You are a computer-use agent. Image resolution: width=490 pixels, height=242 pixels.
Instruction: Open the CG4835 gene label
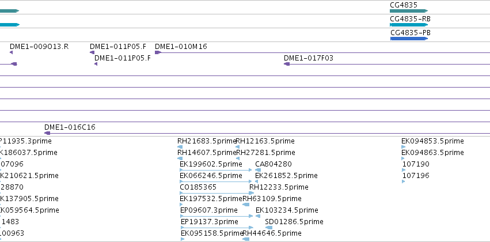tap(404, 5)
